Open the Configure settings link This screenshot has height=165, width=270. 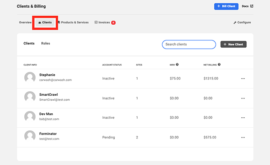click(242, 22)
